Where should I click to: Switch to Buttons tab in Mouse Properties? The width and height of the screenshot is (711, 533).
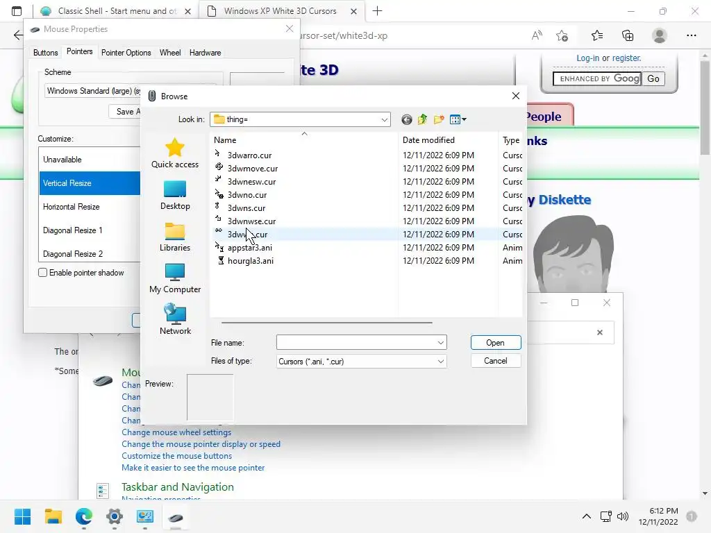(x=45, y=53)
